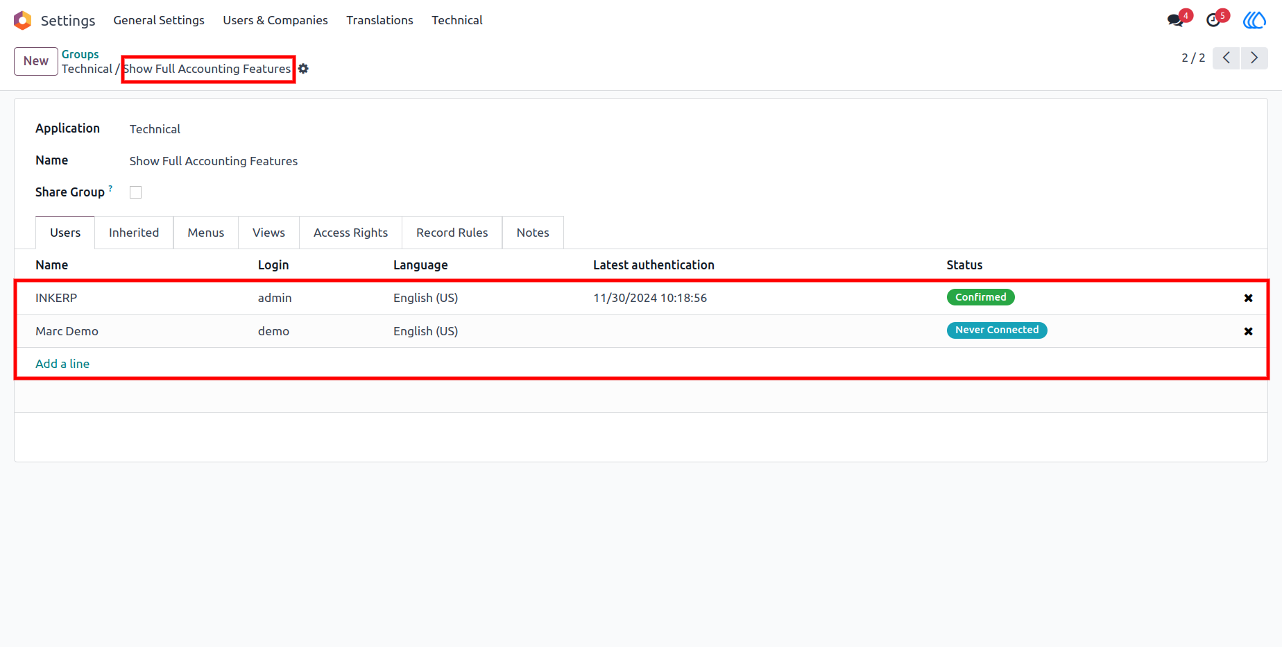Remove Marc Demo from the group users

tap(1248, 331)
